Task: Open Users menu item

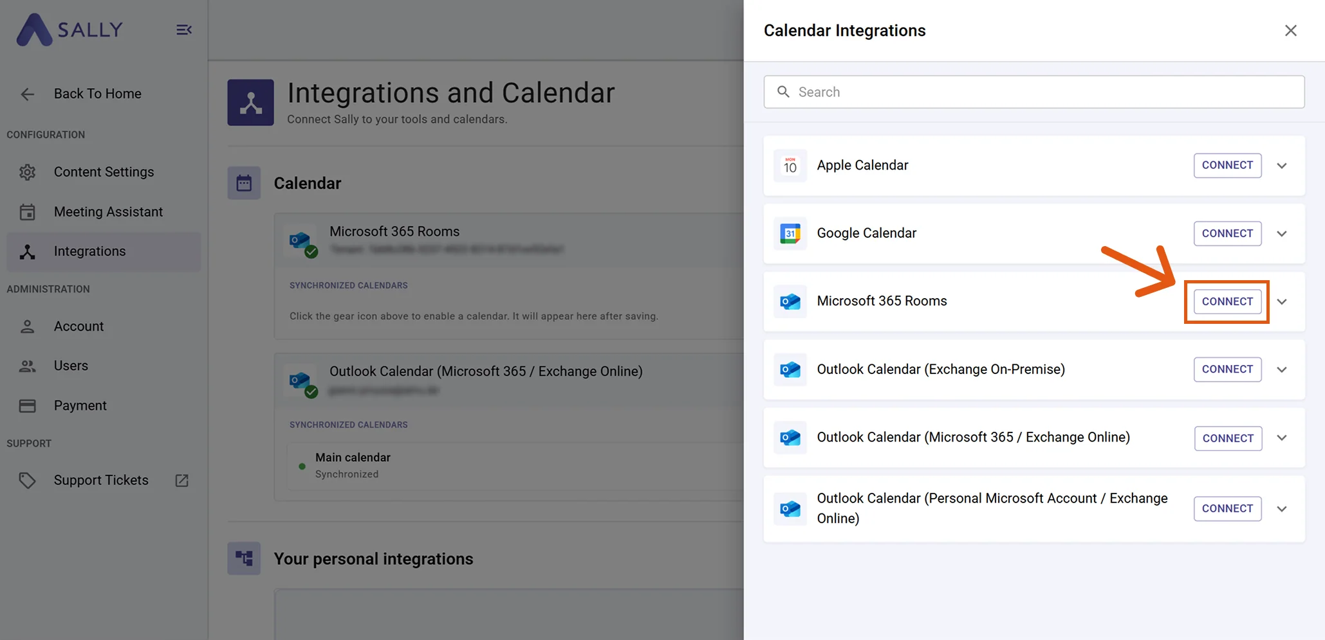Action: 104,366
